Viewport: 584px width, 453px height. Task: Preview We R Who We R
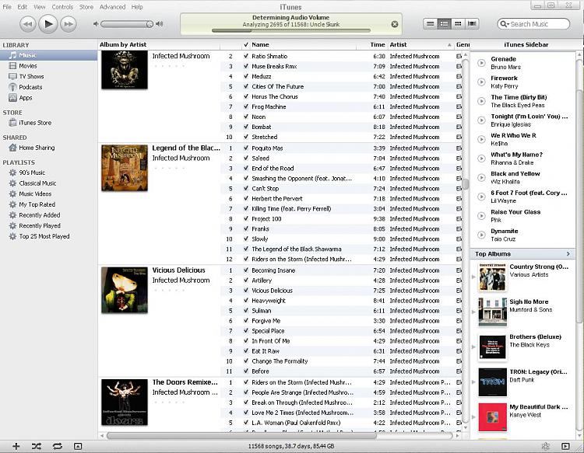click(481, 139)
